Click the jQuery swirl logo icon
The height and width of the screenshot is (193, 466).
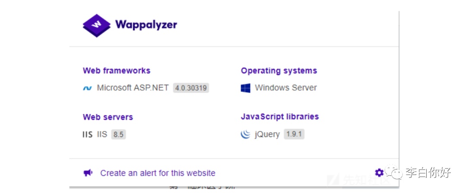(246, 134)
